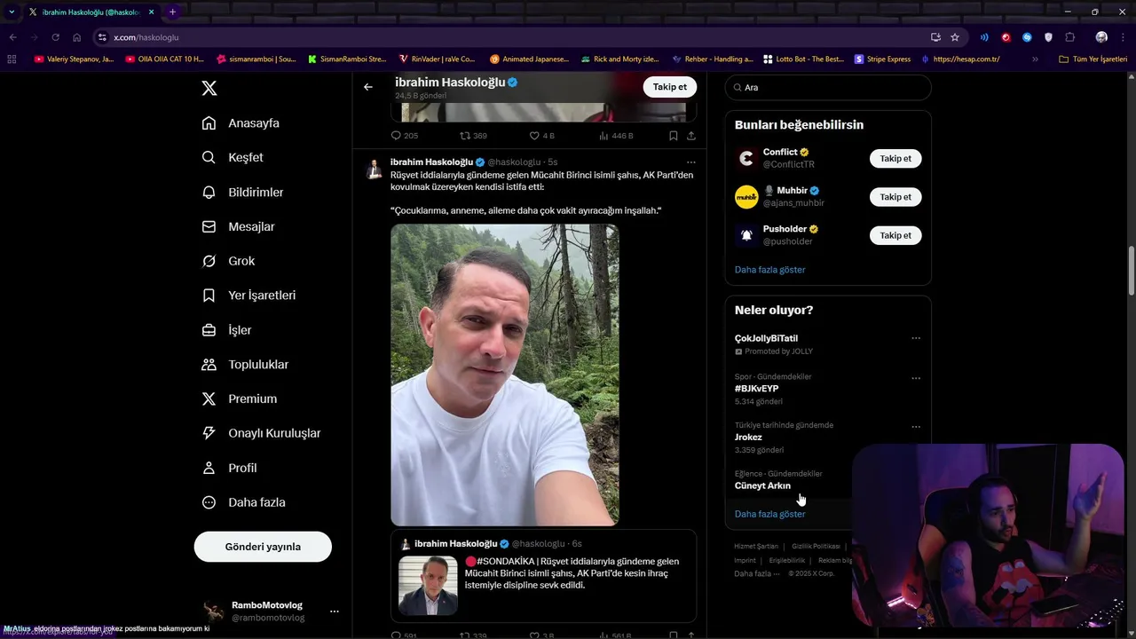Image resolution: width=1136 pixels, height=639 pixels.
Task: View stats icon showing 446 B
Action: pyautogui.click(x=603, y=136)
